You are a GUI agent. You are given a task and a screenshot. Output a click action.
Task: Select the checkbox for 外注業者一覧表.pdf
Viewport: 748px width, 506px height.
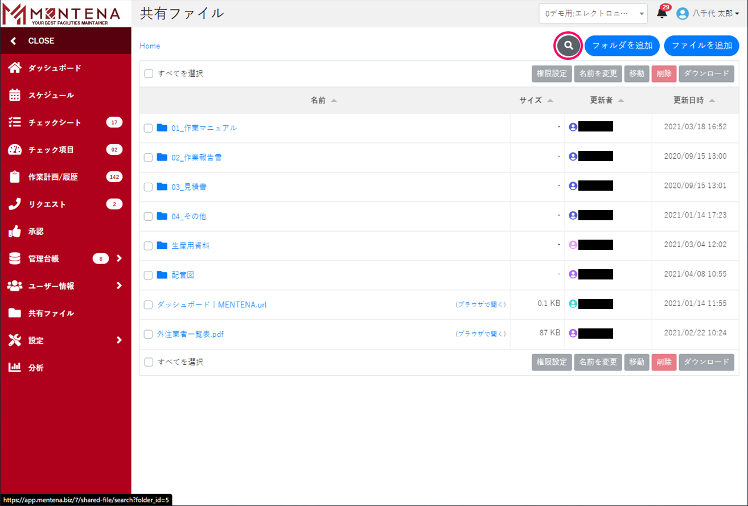[x=148, y=334]
